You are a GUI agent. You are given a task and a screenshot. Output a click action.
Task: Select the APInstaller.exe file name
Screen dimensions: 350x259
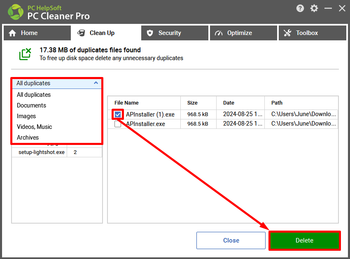[145, 124]
